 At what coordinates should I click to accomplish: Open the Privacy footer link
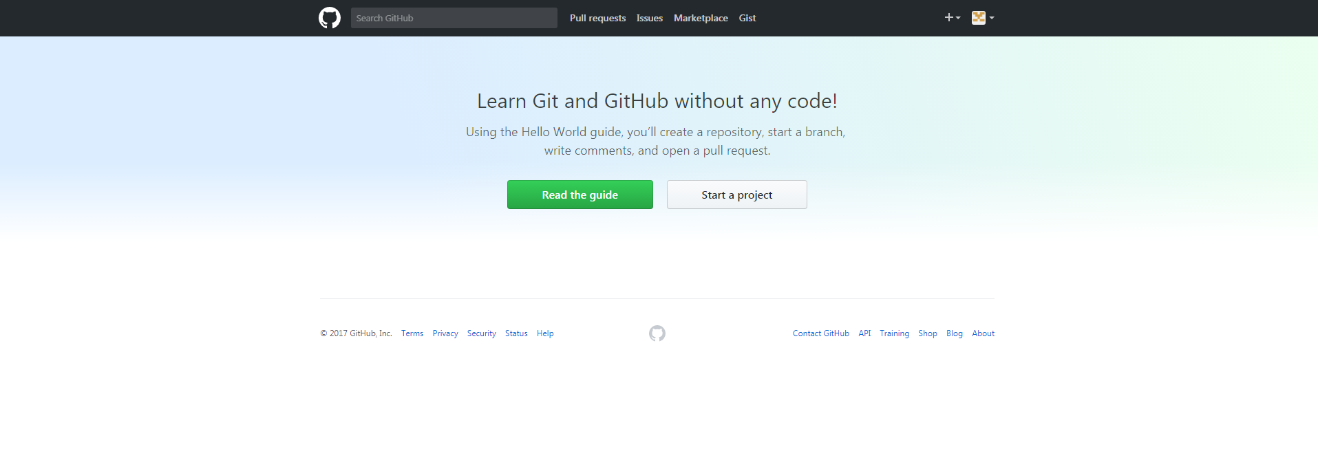point(445,333)
